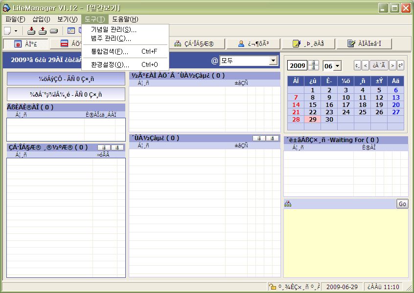Viewport: 414px width, 293px height.
Task: Click the second summary button showing 0 items
Action: pyautogui.click(x=66, y=94)
